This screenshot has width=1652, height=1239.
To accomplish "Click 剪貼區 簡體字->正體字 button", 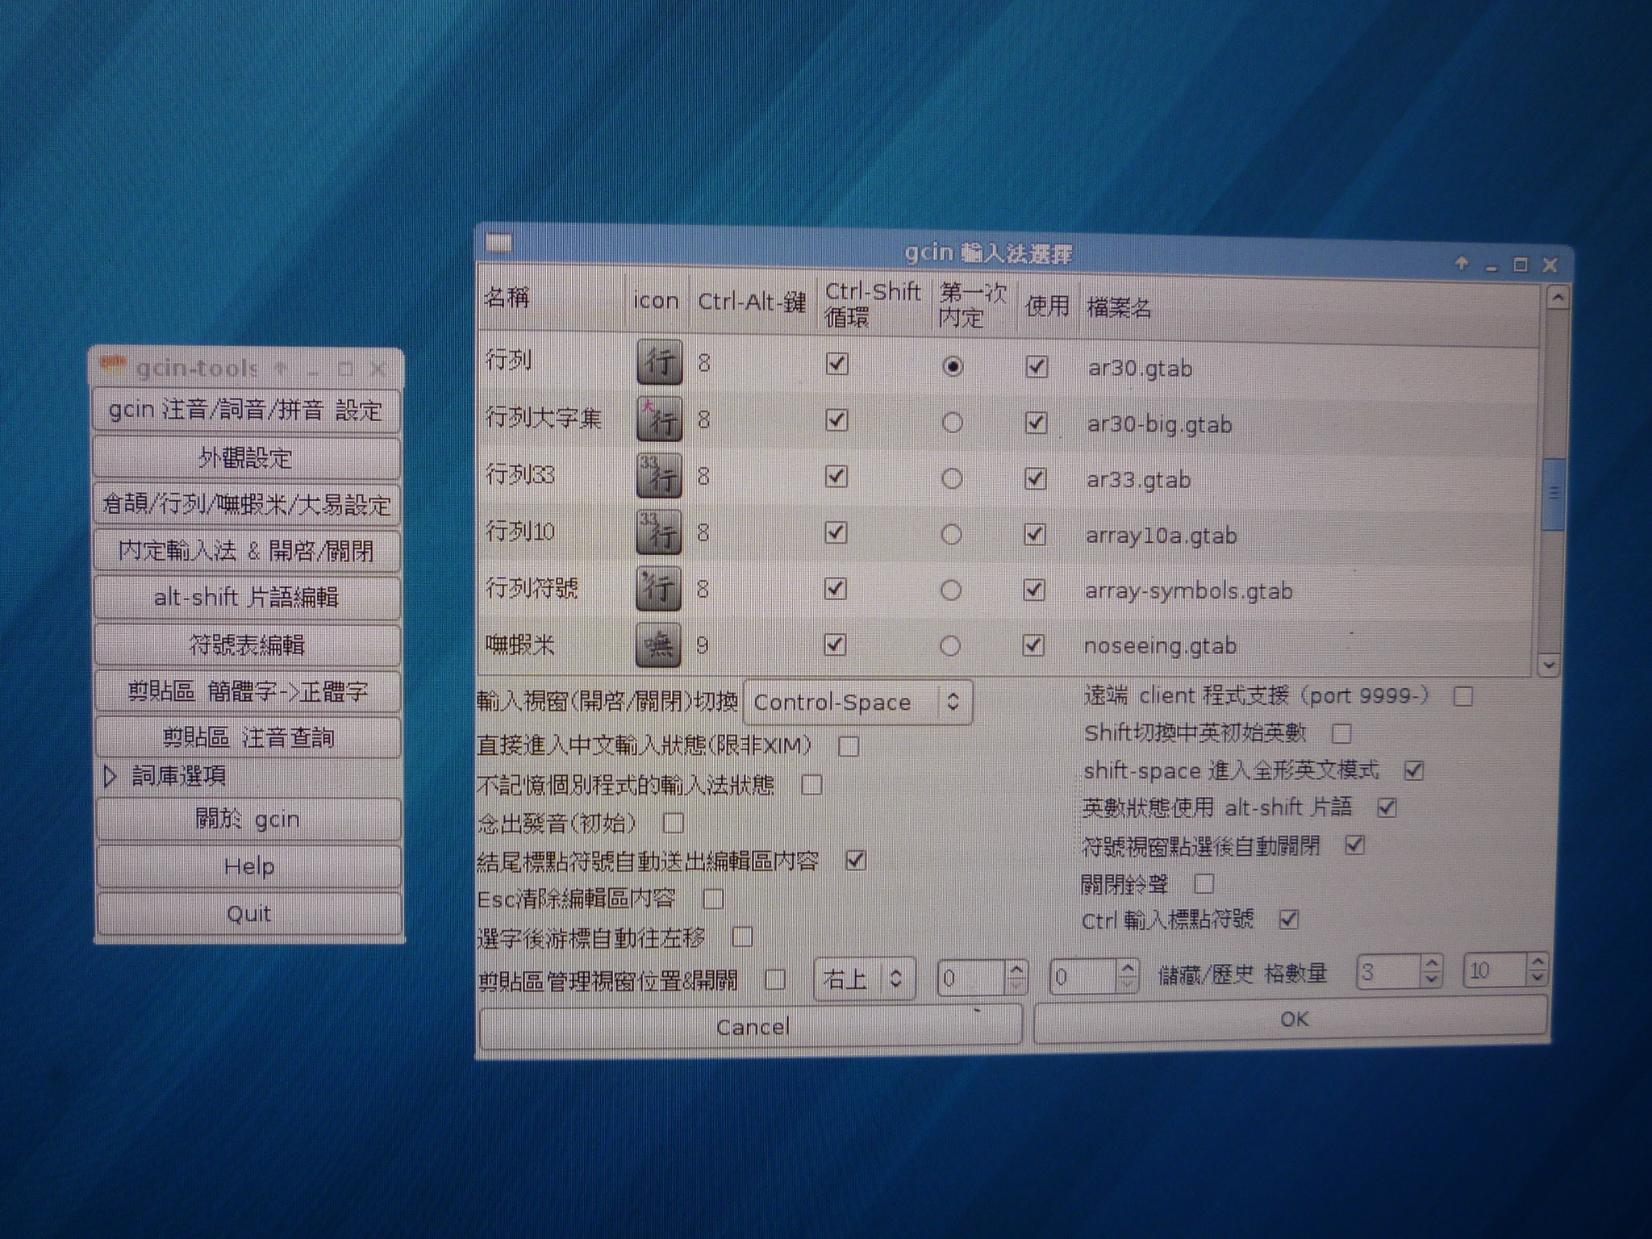I will 248,691.
